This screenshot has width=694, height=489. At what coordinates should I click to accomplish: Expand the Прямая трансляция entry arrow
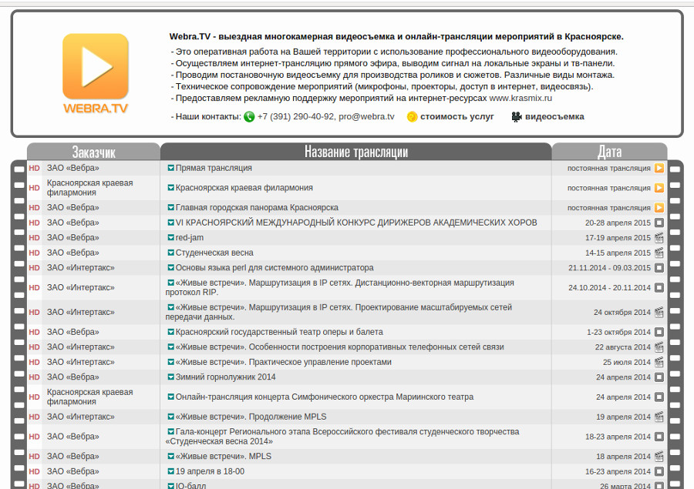pos(170,168)
